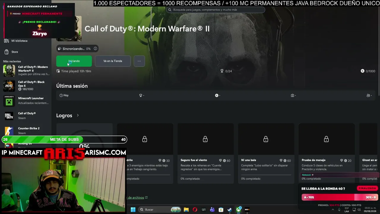Click the lock icon on Ni una bala
380x214 pixels.
pyautogui.click(x=266, y=139)
